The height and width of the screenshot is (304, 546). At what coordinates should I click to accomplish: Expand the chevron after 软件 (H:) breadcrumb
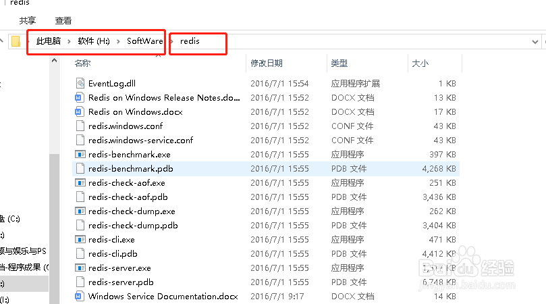[x=118, y=41]
